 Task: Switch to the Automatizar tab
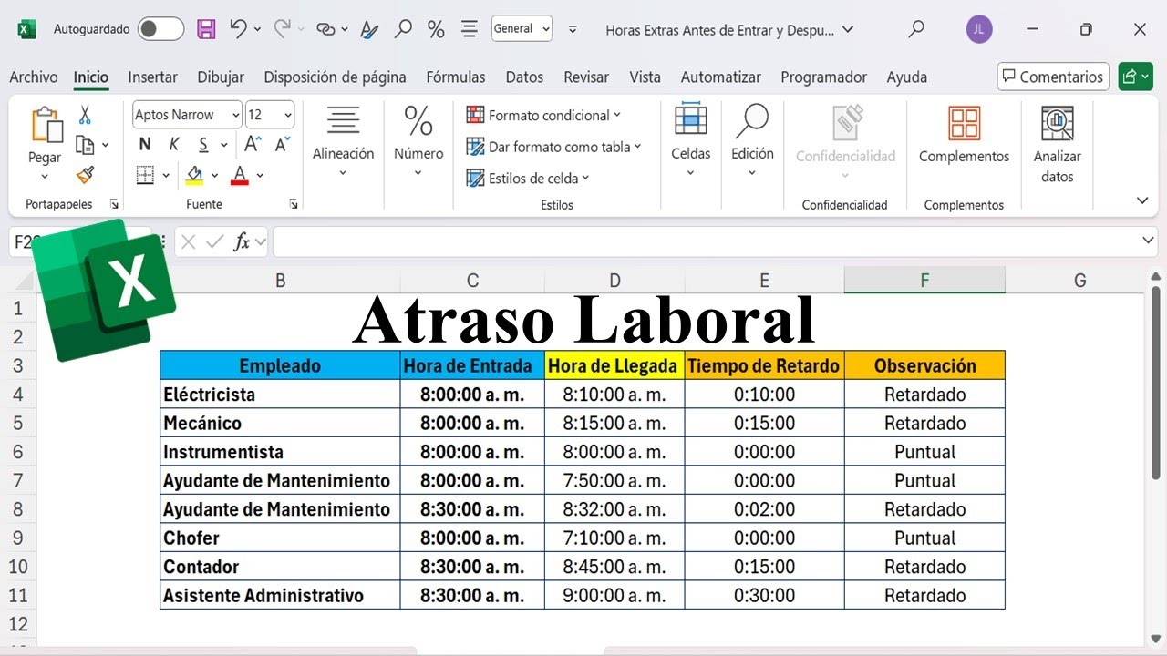click(721, 77)
